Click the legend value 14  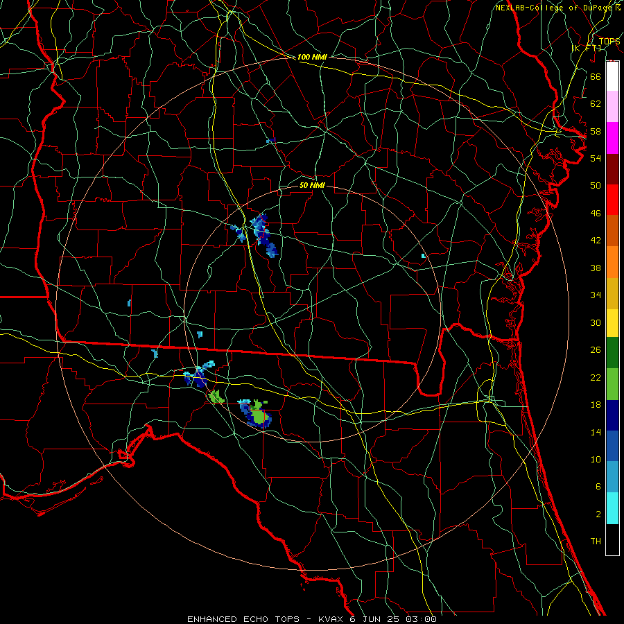[596, 432]
